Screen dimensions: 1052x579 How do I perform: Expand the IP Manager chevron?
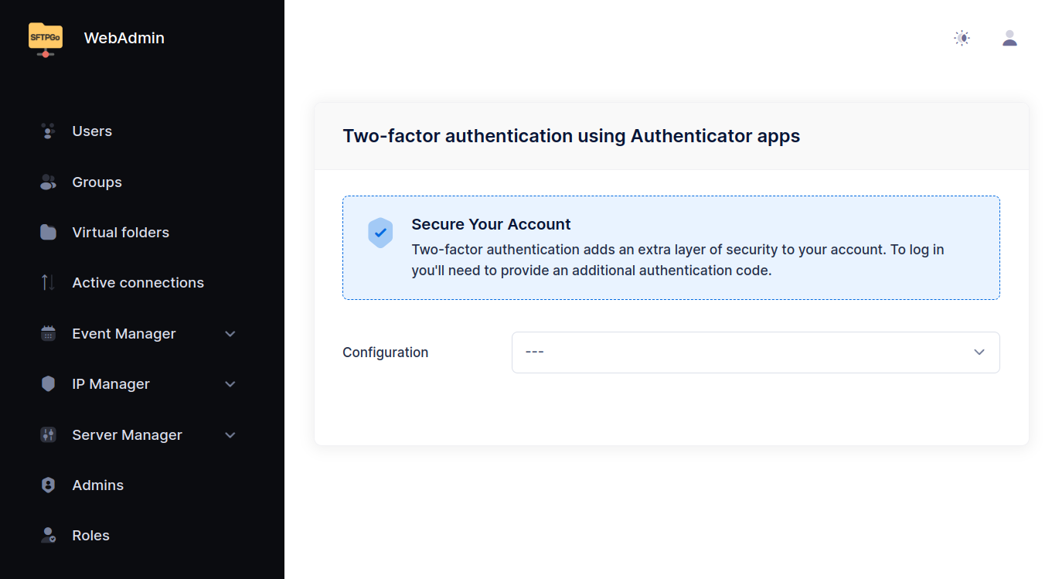pyautogui.click(x=230, y=384)
